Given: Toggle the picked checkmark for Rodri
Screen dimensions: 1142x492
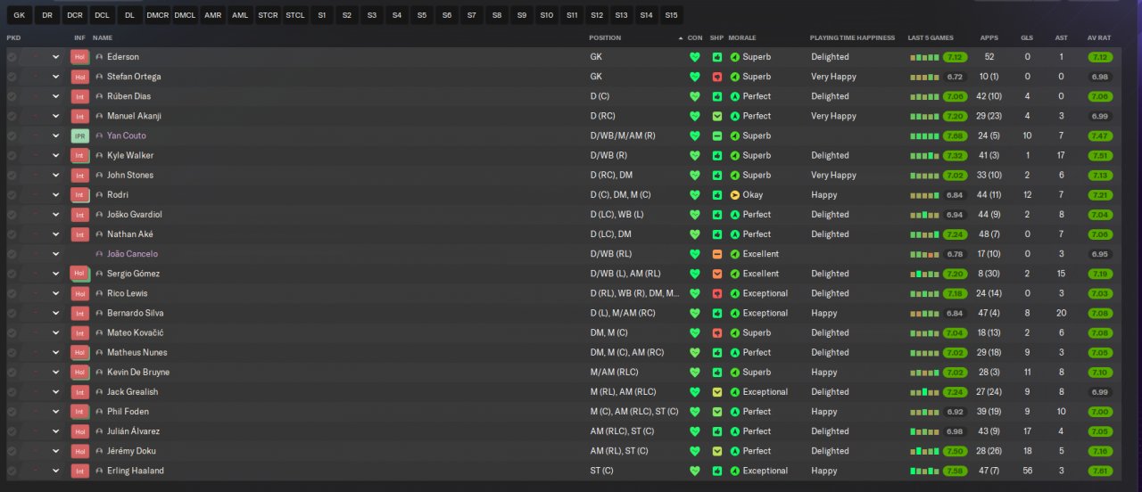Looking at the screenshot, I should [x=12, y=194].
